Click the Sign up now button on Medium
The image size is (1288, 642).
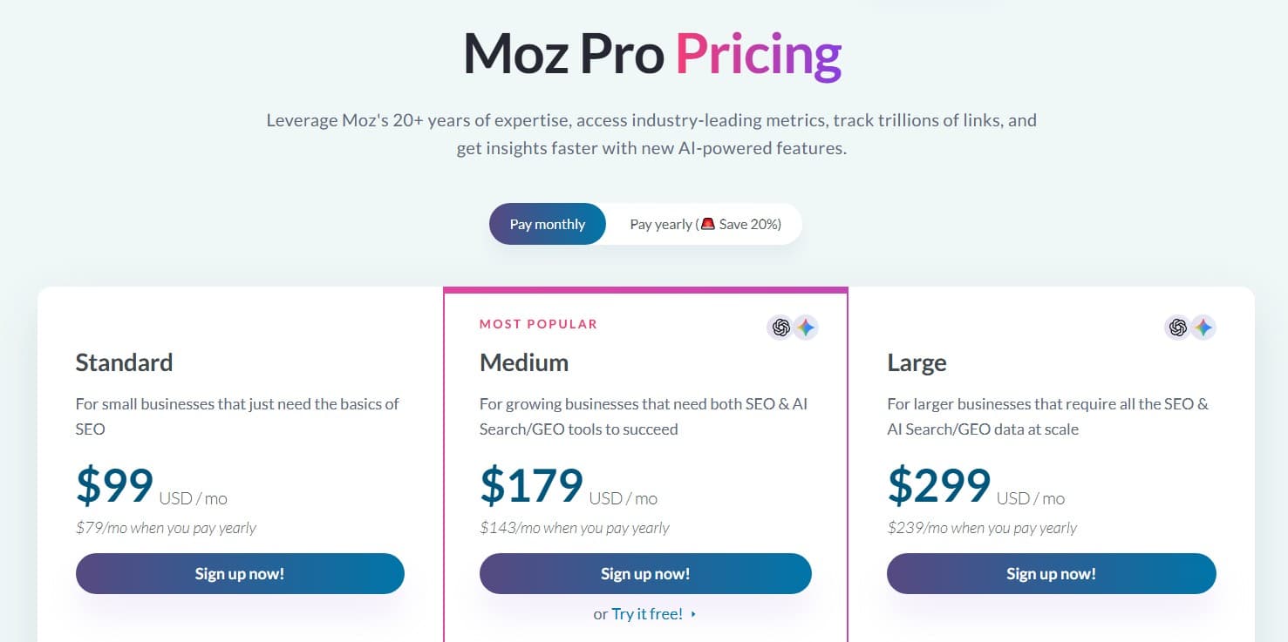coord(645,573)
